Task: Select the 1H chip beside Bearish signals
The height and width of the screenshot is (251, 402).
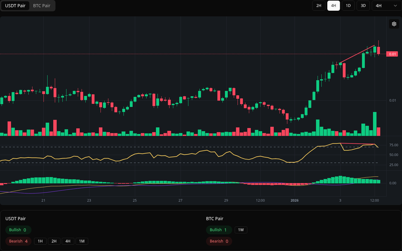Action: click(40, 241)
